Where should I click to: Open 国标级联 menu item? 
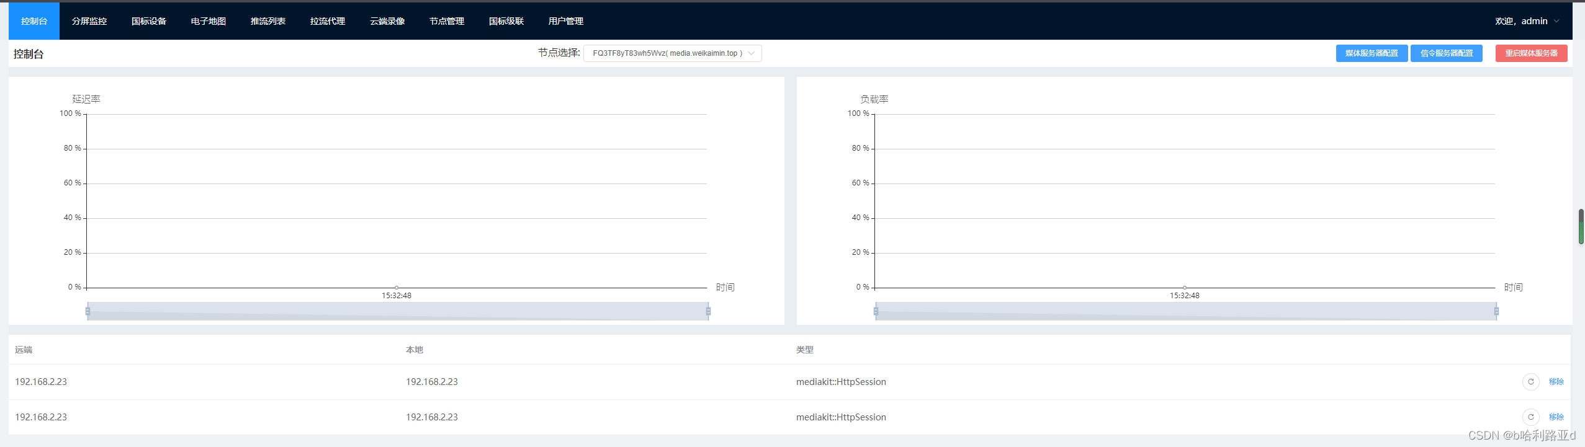tap(506, 21)
